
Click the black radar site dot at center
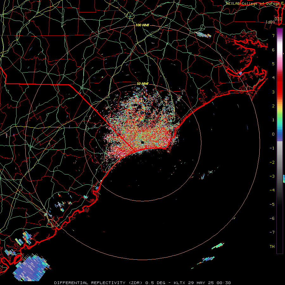(142, 142)
